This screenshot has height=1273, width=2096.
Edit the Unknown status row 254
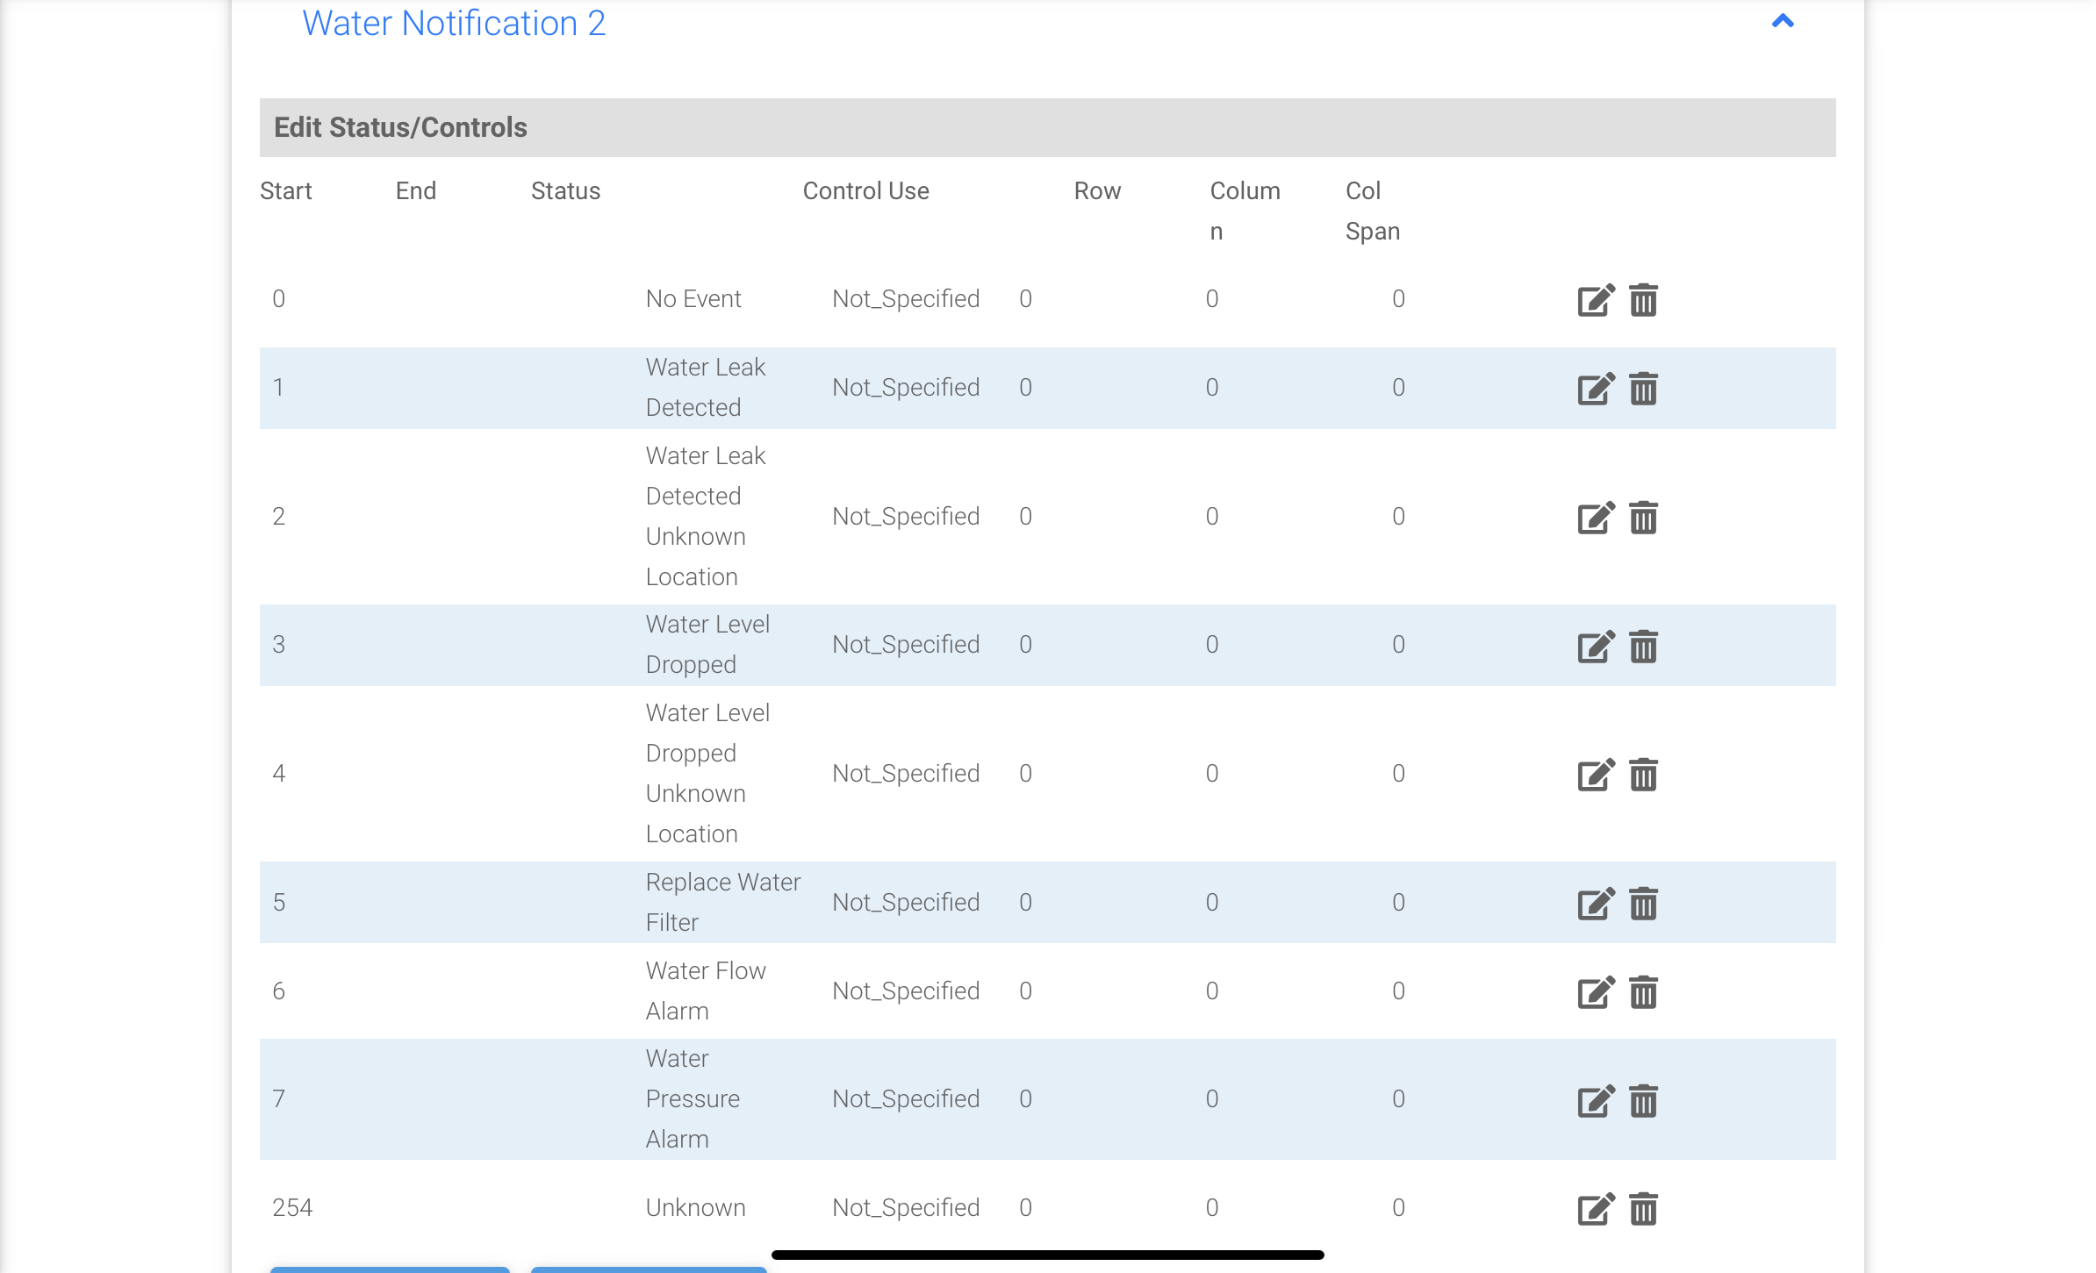click(x=1596, y=1209)
